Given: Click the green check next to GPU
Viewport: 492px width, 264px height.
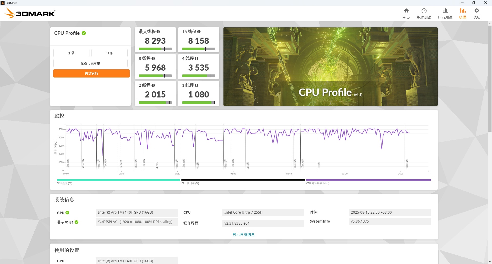Looking at the screenshot, I should (x=67, y=213).
